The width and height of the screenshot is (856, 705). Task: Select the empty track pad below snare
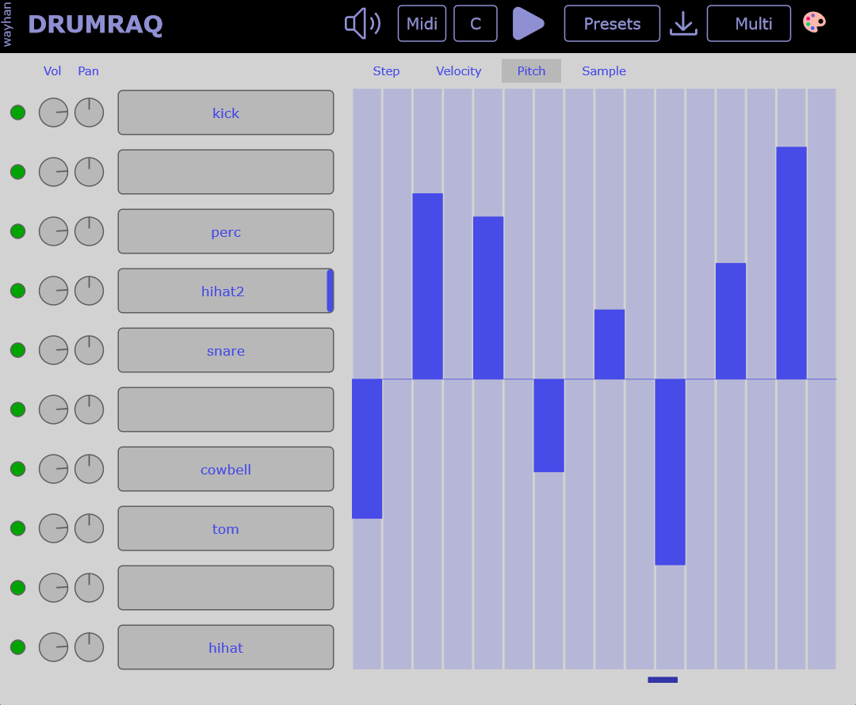pos(225,410)
